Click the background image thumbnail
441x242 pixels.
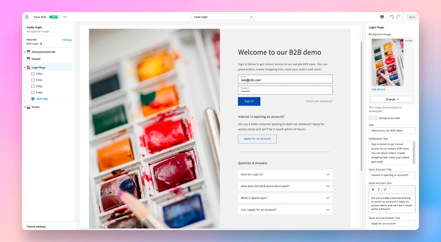coord(387,62)
